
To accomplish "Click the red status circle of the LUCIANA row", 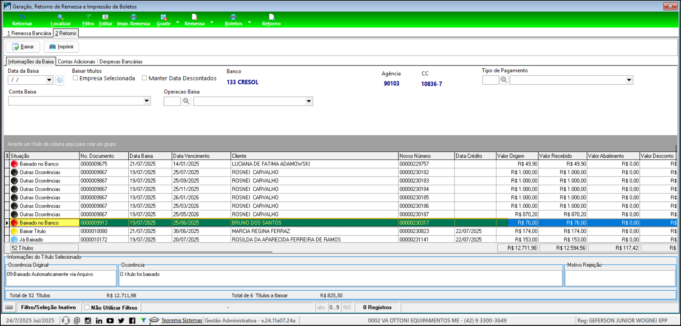I will click(14, 164).
